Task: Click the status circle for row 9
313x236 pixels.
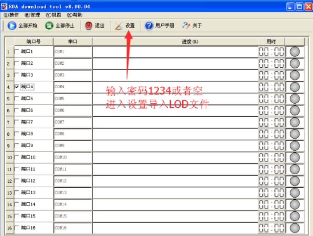Action: [294, 146]
